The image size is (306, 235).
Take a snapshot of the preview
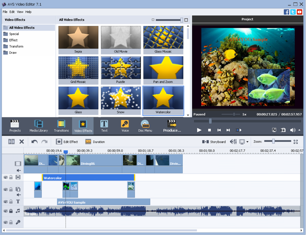pyautogui.click(x=283, y=130)
